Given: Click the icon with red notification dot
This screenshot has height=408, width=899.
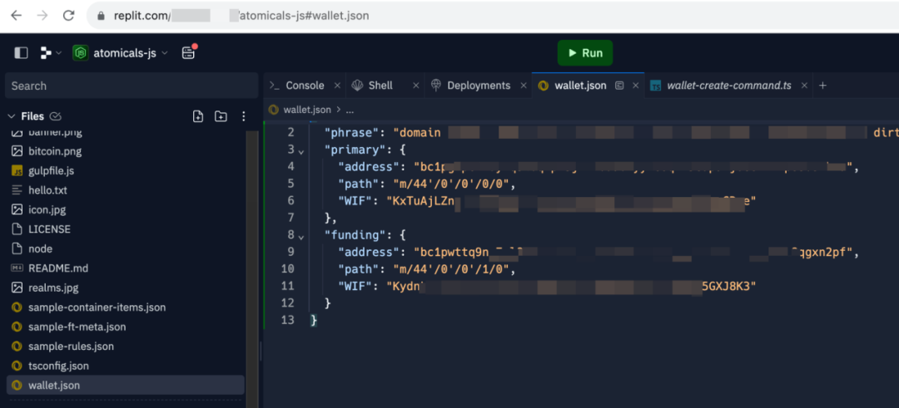Looking at the screenshot, I should coord(189,52).
